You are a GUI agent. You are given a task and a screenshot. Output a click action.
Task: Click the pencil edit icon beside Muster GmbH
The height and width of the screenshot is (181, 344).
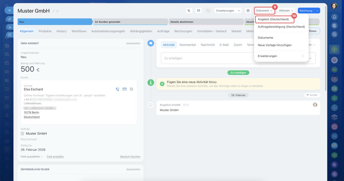[53, 11]
